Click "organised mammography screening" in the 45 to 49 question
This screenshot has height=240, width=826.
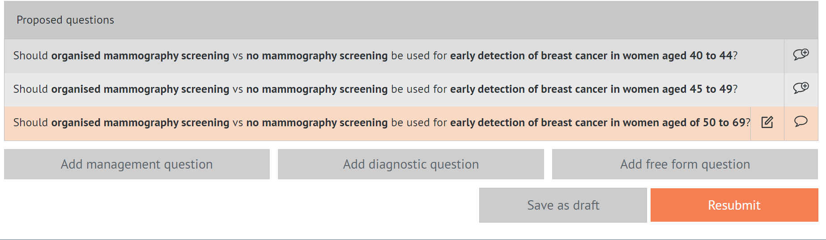[140, 89]
